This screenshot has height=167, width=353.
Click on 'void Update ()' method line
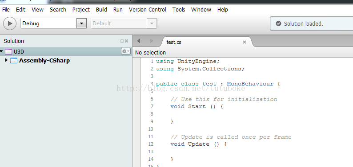click(198, 144)
